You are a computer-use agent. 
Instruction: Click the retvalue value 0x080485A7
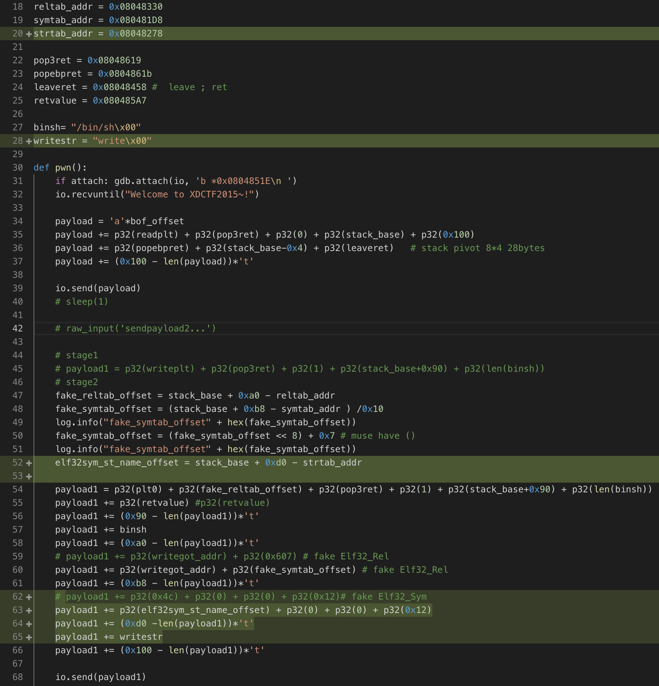click(x=120, y=101)
